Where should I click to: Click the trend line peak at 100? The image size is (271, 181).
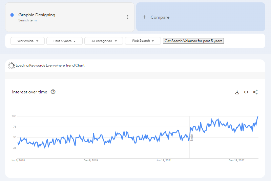[258, 116]
